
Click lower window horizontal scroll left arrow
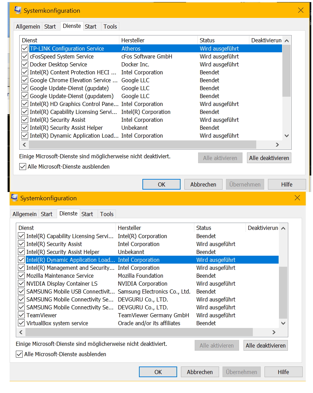21,332
